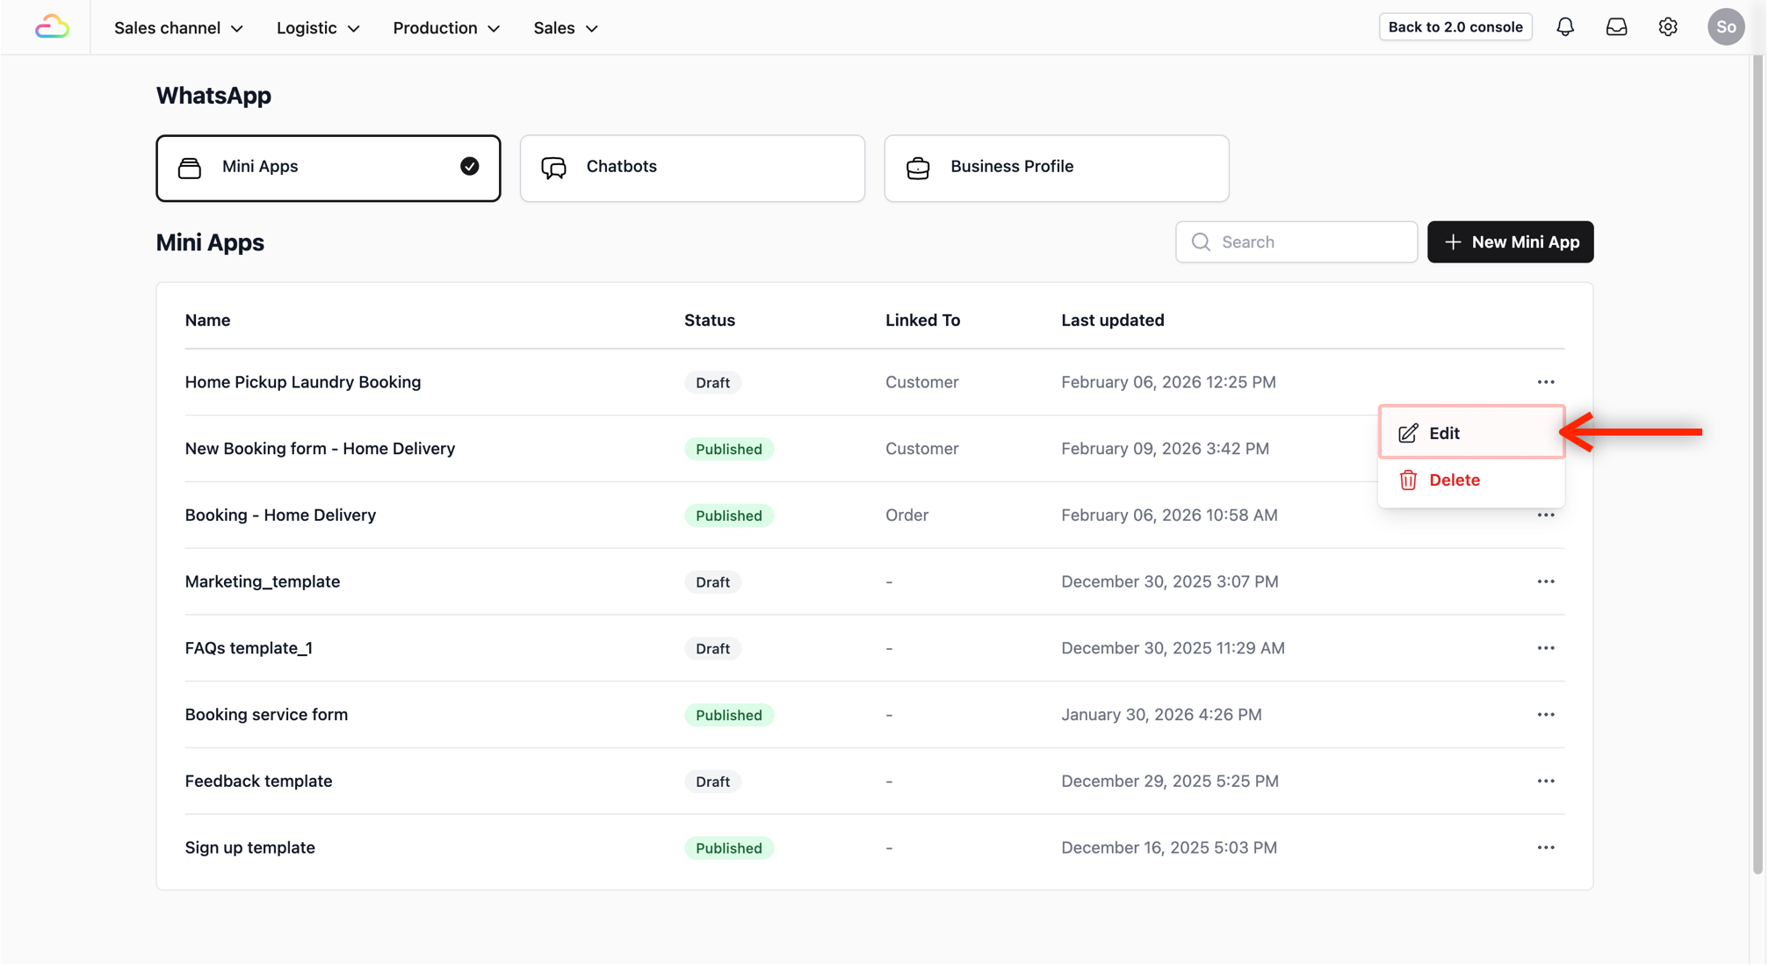The height and width of the screenshot is (966, 1769).
Task: Select the Business Profile card
Action: click(x=1056, y=168)
